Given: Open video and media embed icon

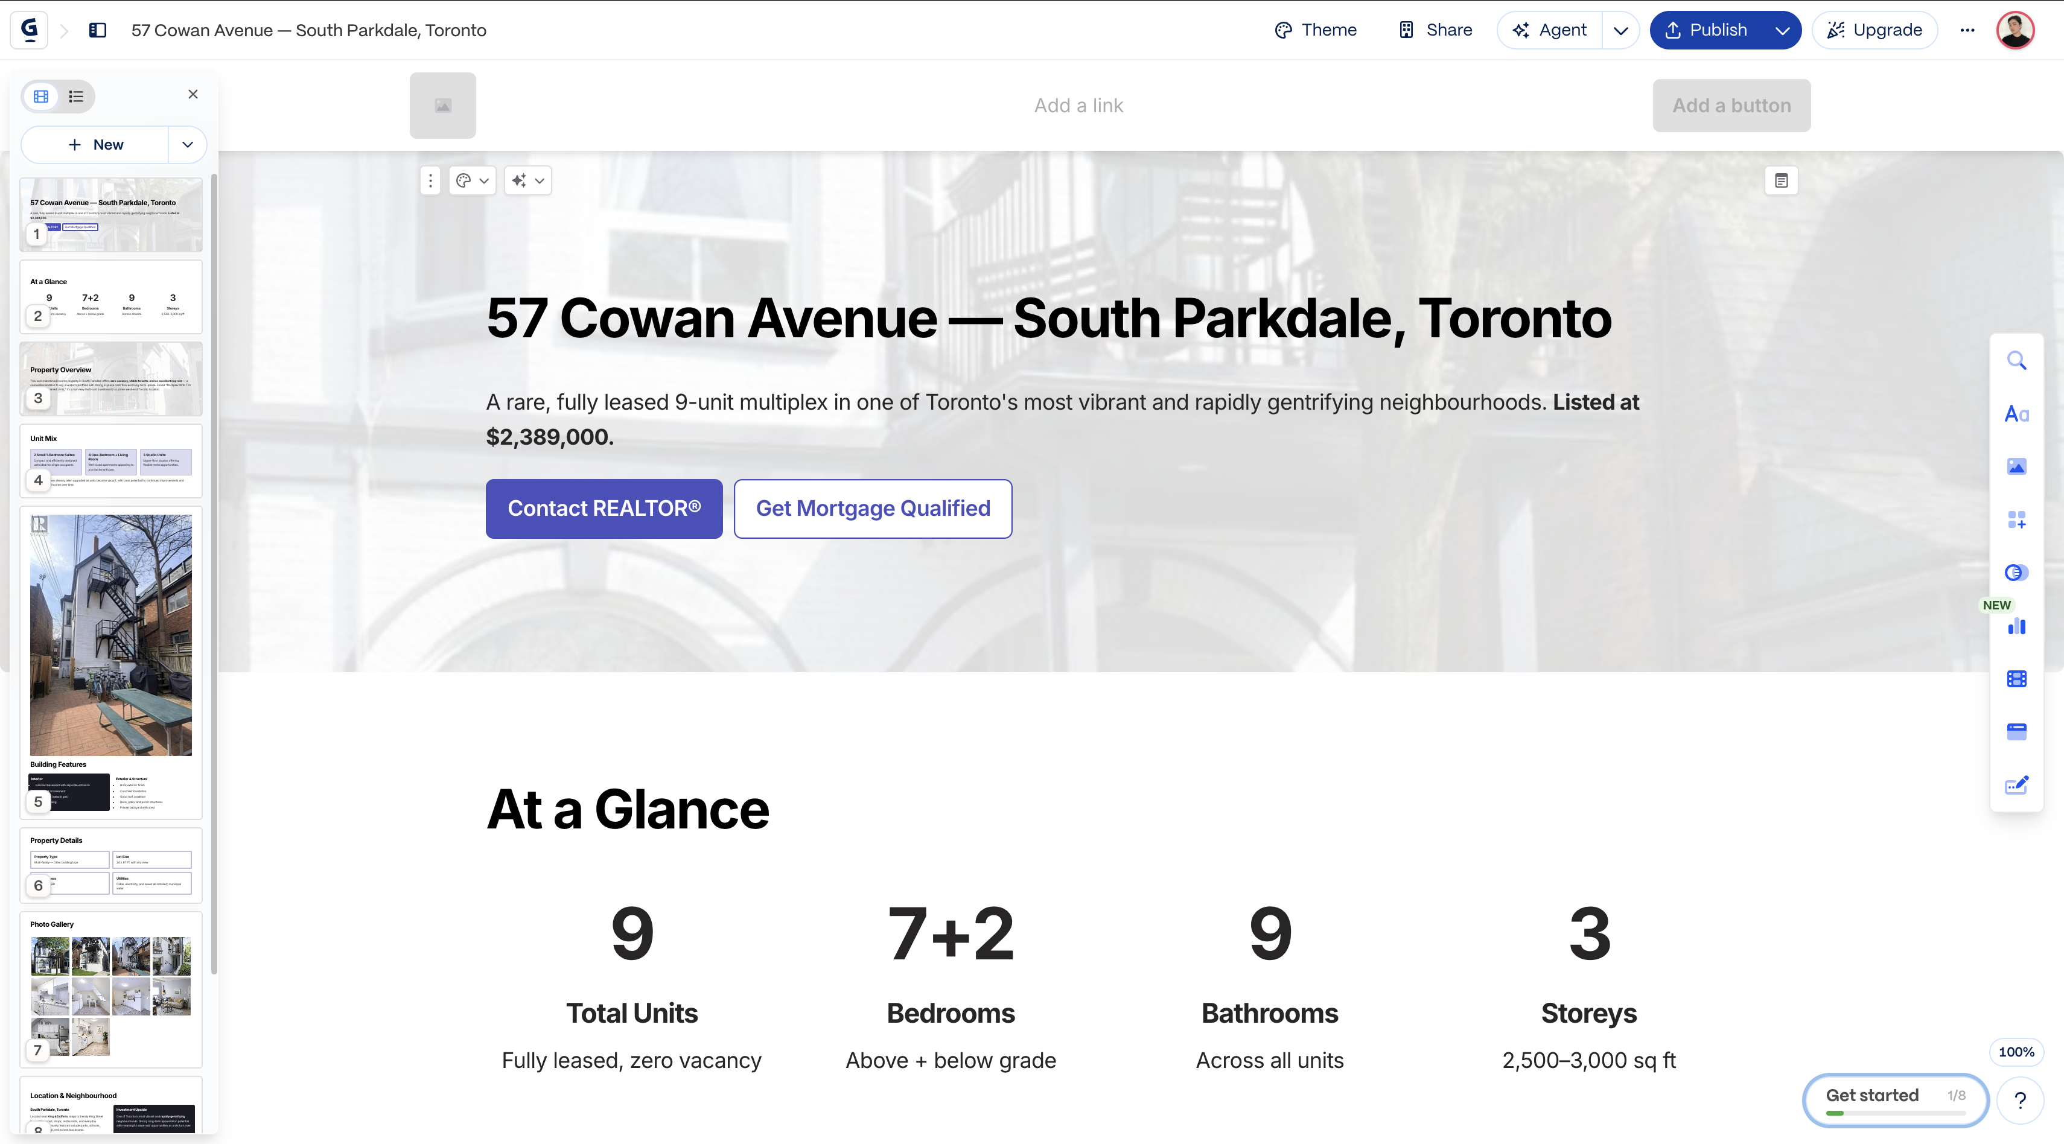Looking at the screenshot, I should point(2016,679).
